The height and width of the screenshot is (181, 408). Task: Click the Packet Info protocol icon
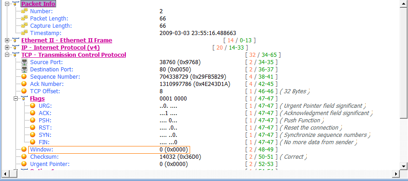[15, 4]
